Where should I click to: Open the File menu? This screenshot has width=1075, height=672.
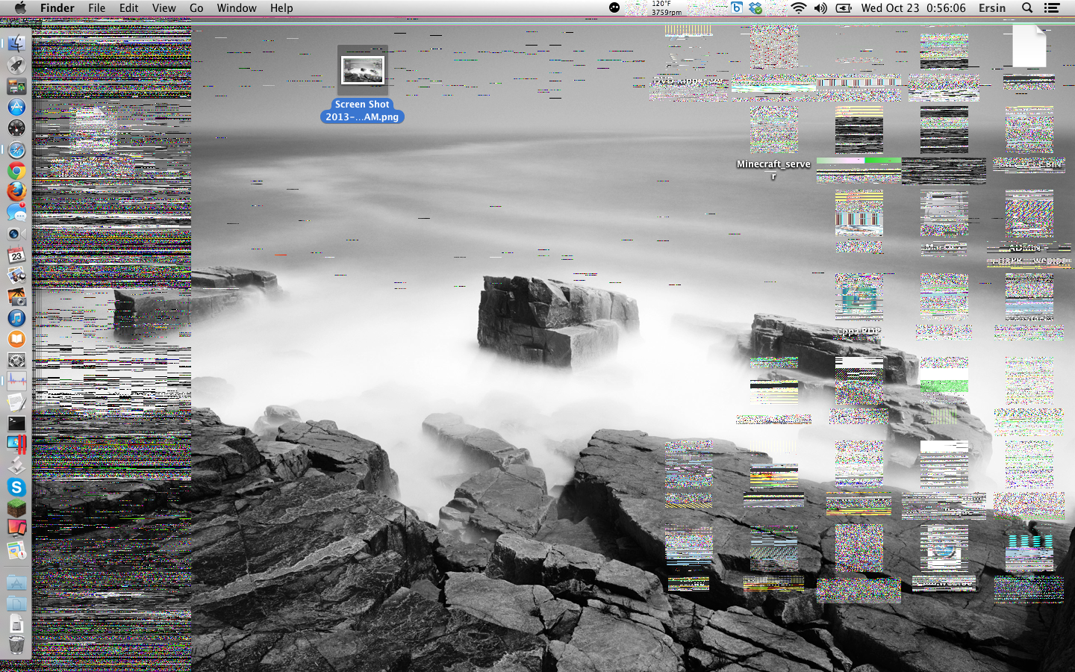point(96,8)
